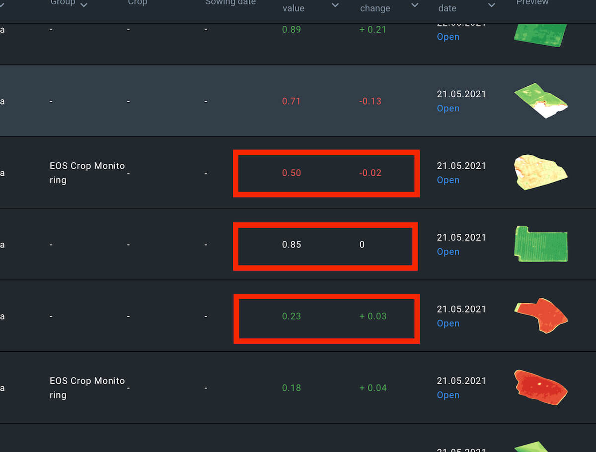Open the change column sort chevron
The image size is (596, 452).
(415, 5)
